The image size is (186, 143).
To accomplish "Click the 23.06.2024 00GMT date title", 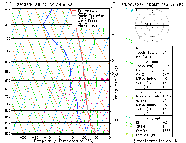I will [x=151, y=4].
